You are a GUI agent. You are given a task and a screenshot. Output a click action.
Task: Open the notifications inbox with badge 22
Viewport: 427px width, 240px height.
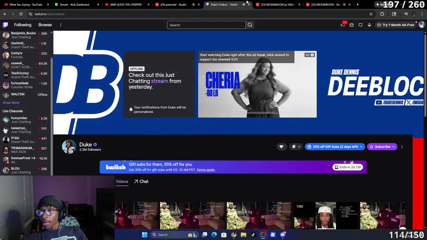(343, 25)
